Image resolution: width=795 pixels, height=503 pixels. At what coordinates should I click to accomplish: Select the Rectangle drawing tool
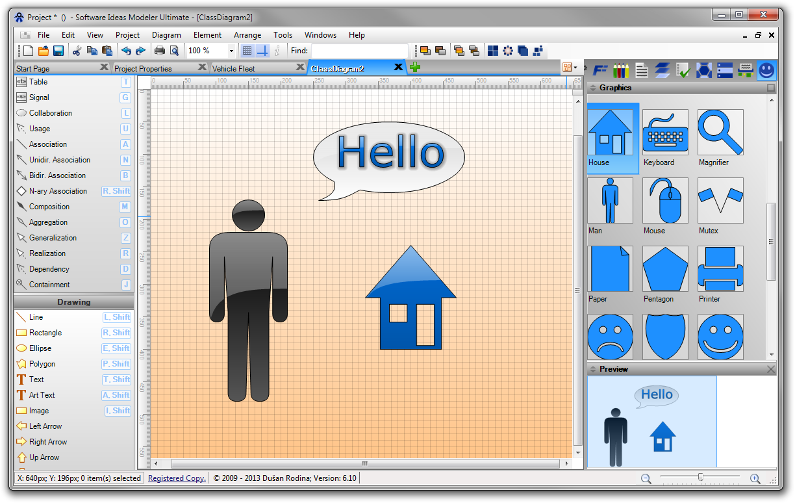[73, 333]
